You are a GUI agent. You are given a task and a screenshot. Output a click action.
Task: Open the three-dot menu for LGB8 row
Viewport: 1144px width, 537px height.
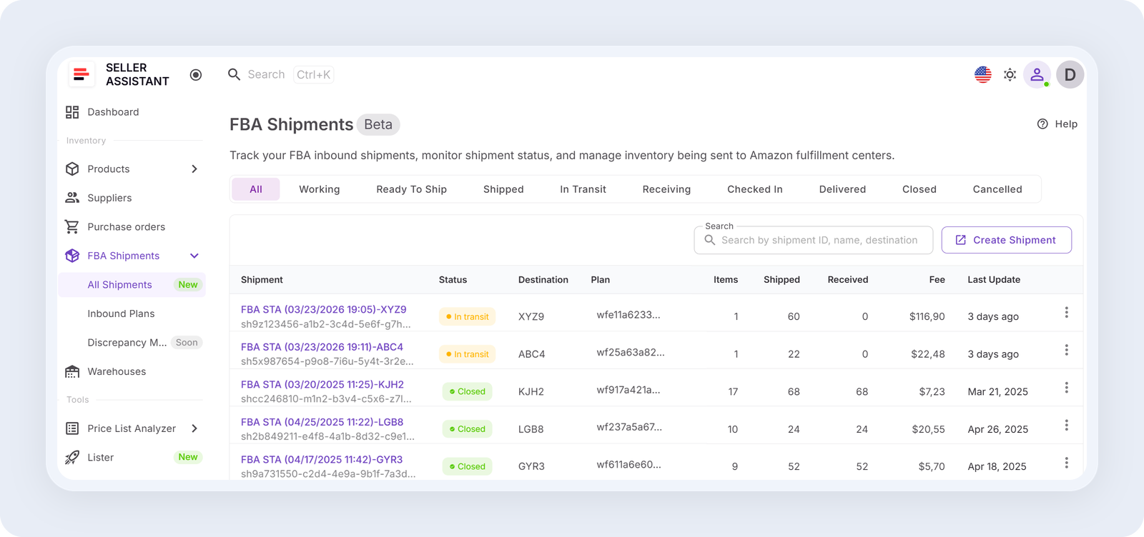click(x=1066, y=425)
